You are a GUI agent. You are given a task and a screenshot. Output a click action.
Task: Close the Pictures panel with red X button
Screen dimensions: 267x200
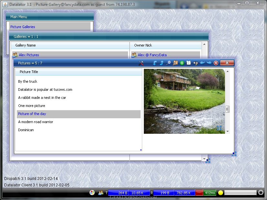pyautogui.click(x=227, y=63)
